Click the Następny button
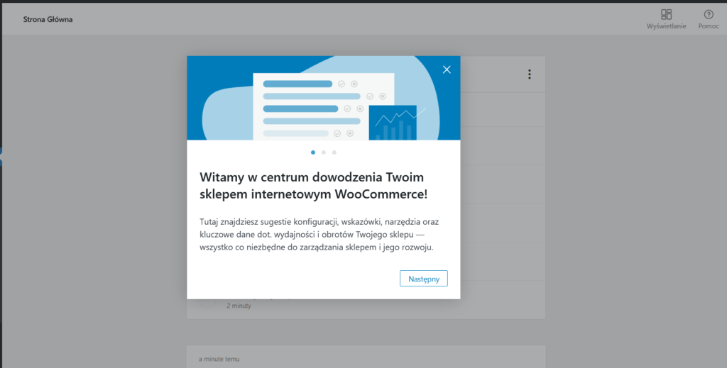Viewport: 727px width, 368px height. pyautogui.click(x=423, y=279)
